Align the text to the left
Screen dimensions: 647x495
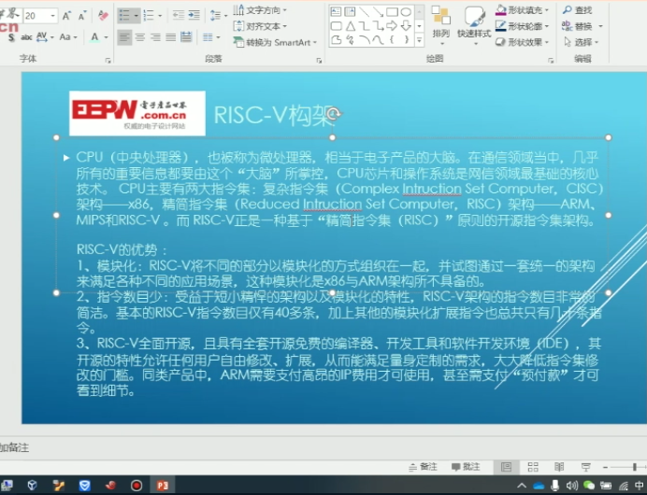(124, 37)
